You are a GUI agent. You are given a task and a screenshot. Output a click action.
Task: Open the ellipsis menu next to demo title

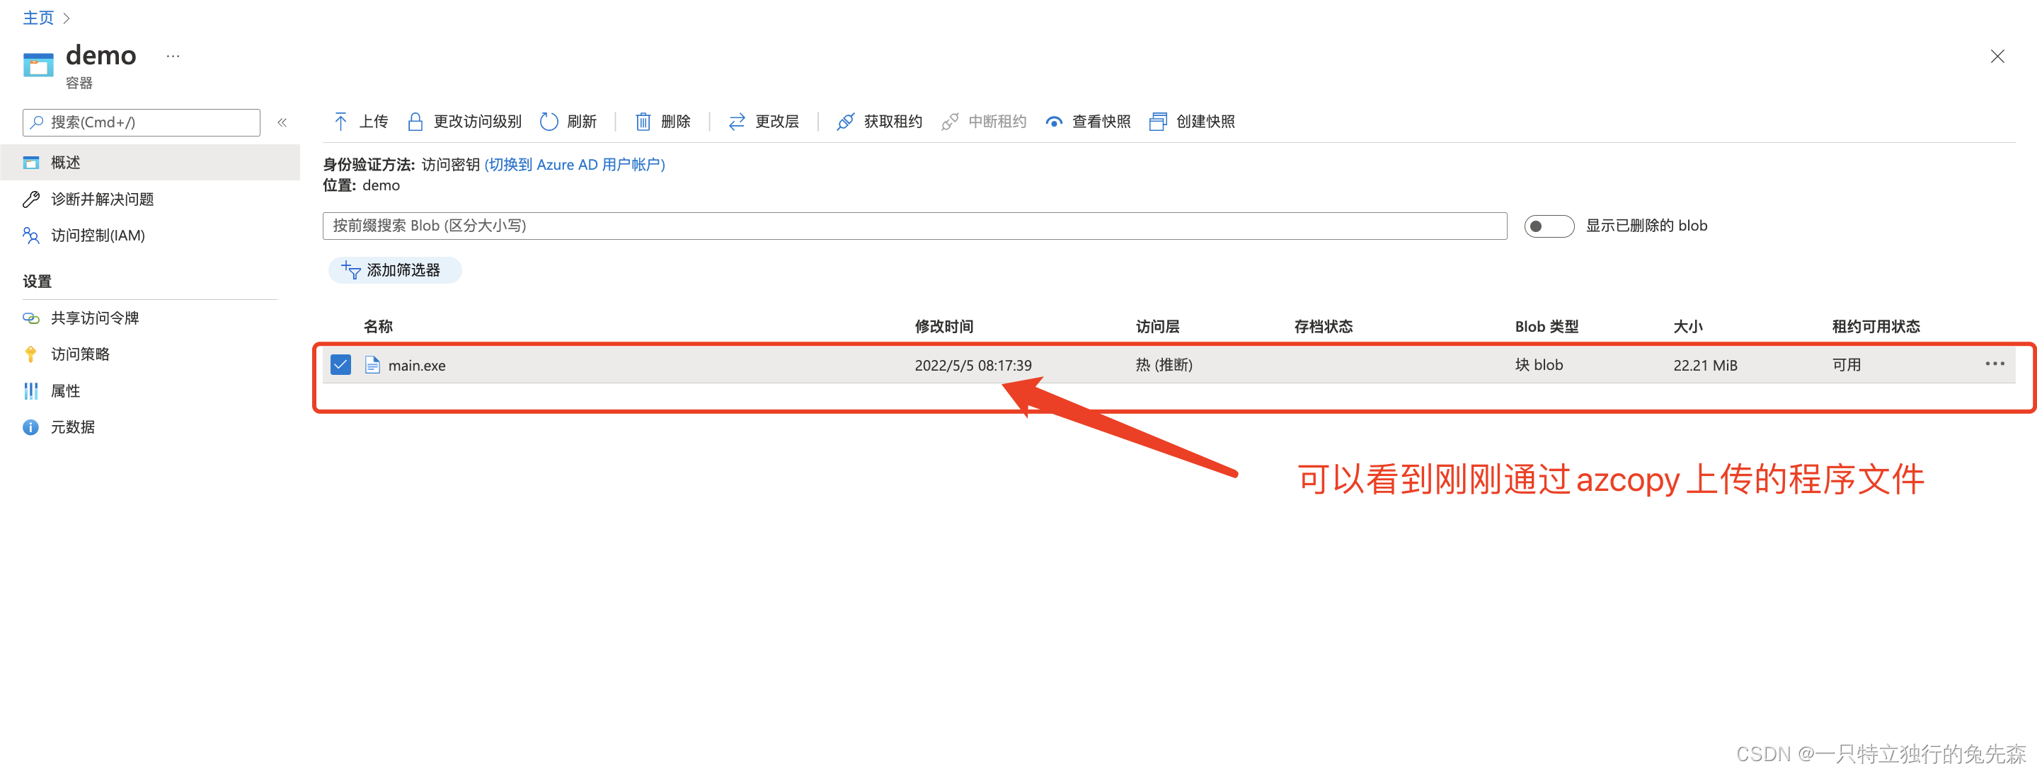point(173,56)
